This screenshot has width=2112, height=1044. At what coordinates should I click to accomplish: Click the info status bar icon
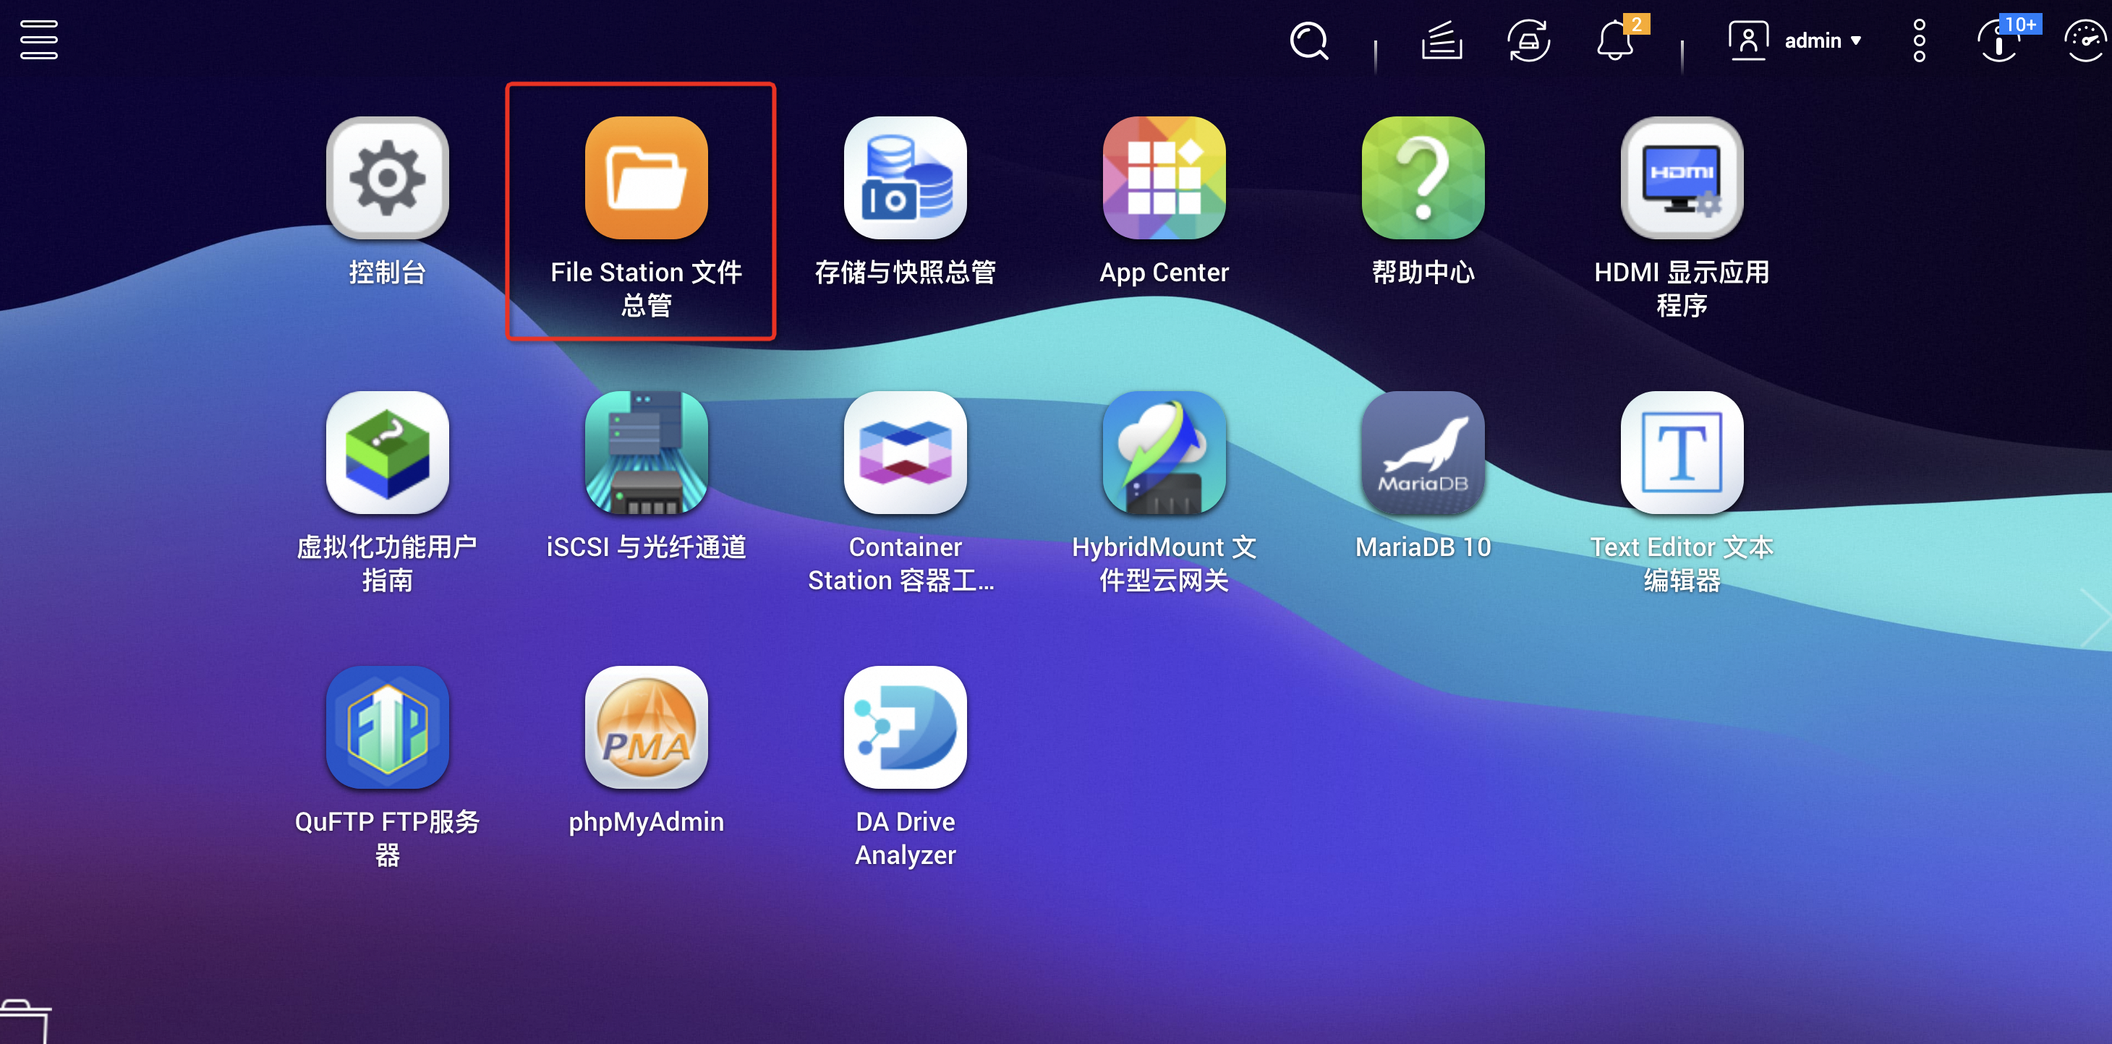click(2000, 40)
